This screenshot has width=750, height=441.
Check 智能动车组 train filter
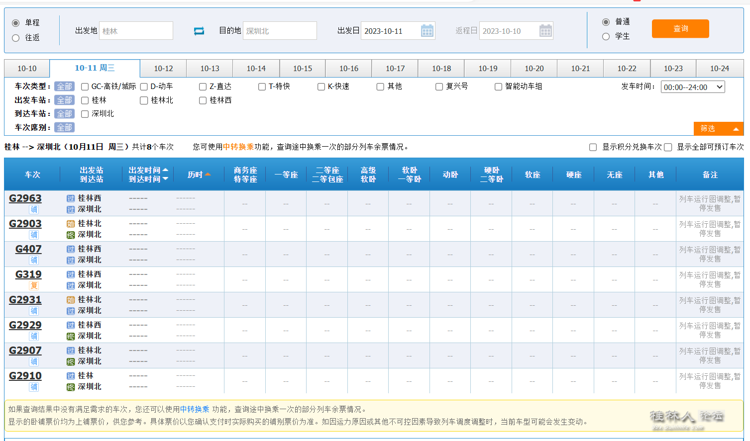pyautogui.click(x=498, y=87)
